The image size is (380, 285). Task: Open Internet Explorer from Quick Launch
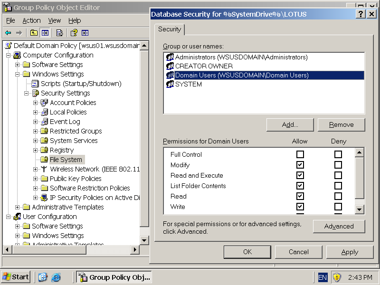point(56,277)
